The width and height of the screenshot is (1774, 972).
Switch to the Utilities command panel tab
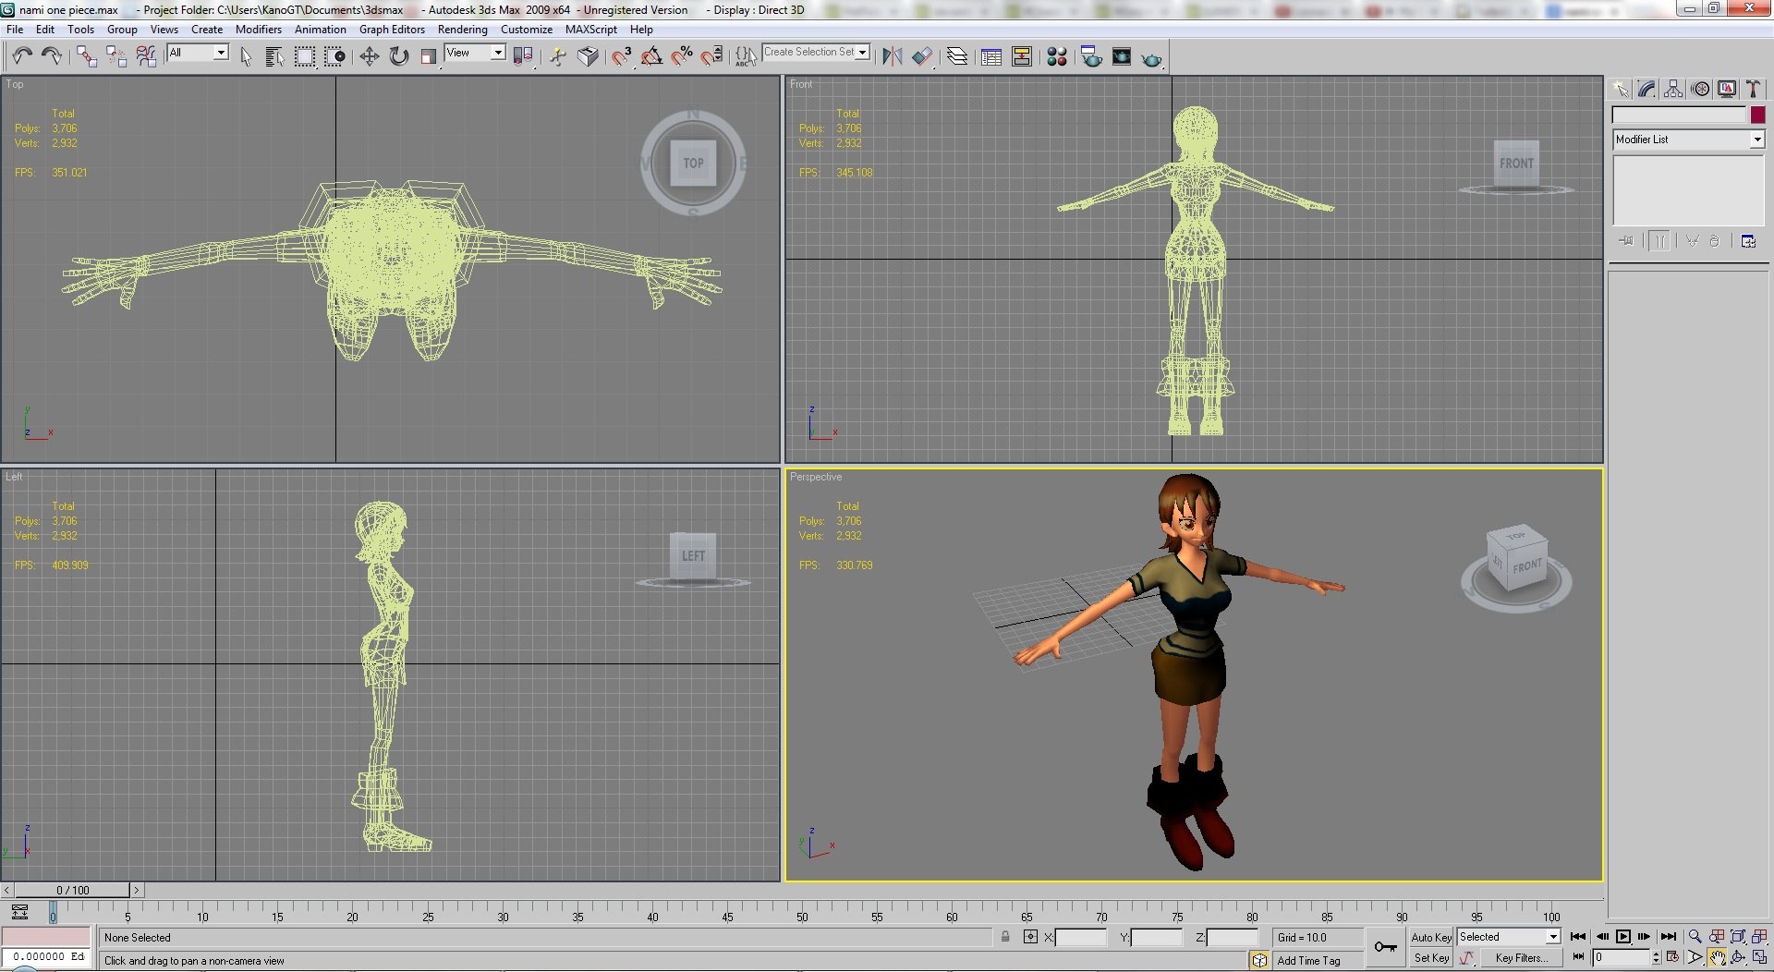1753,89
